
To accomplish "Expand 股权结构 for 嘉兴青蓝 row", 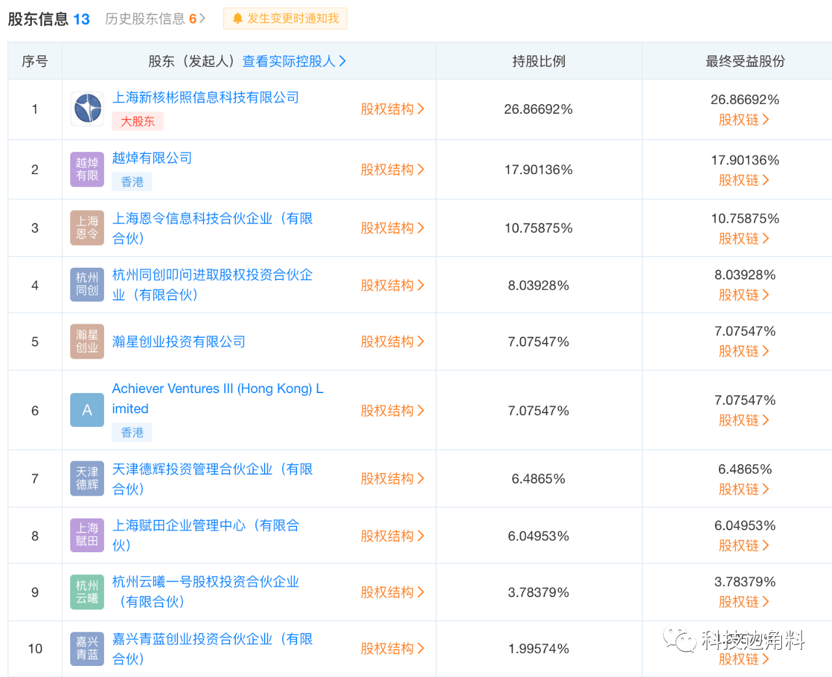I will point(393,648).
